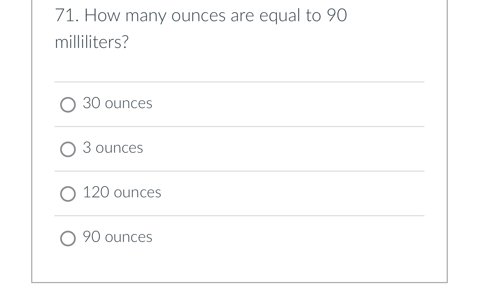Choose the 120 ounces radio button
The image size is (479, 298).
(x=68, y=194)
